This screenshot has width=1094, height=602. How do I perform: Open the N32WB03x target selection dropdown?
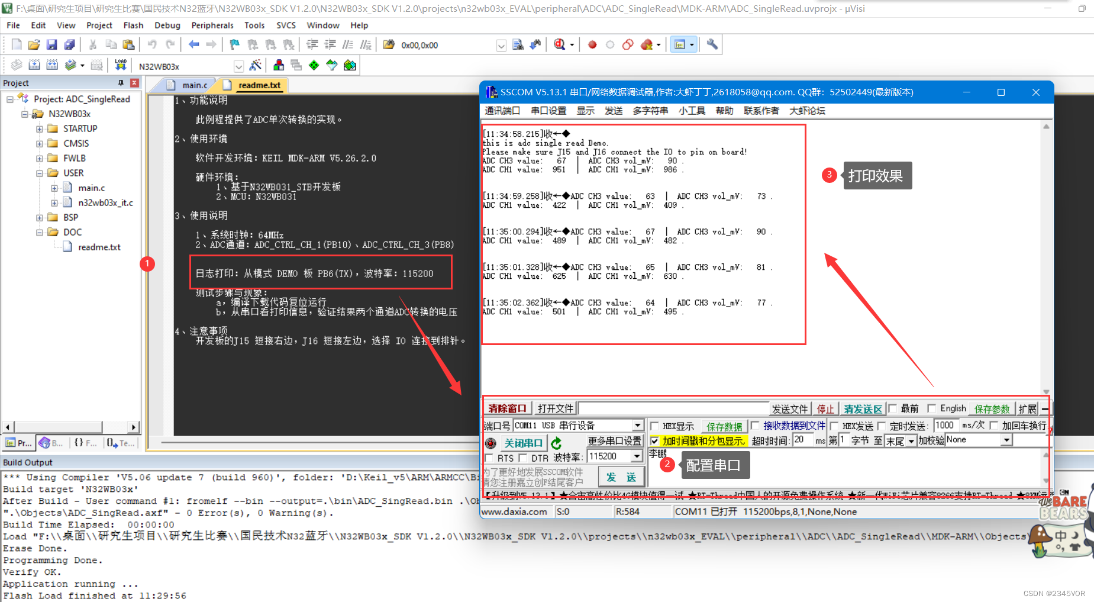click(238, 66)
